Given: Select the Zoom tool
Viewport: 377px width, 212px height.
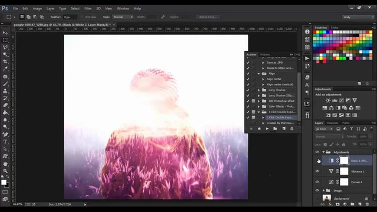Looking at the screenshot, I should coord(5,171).
